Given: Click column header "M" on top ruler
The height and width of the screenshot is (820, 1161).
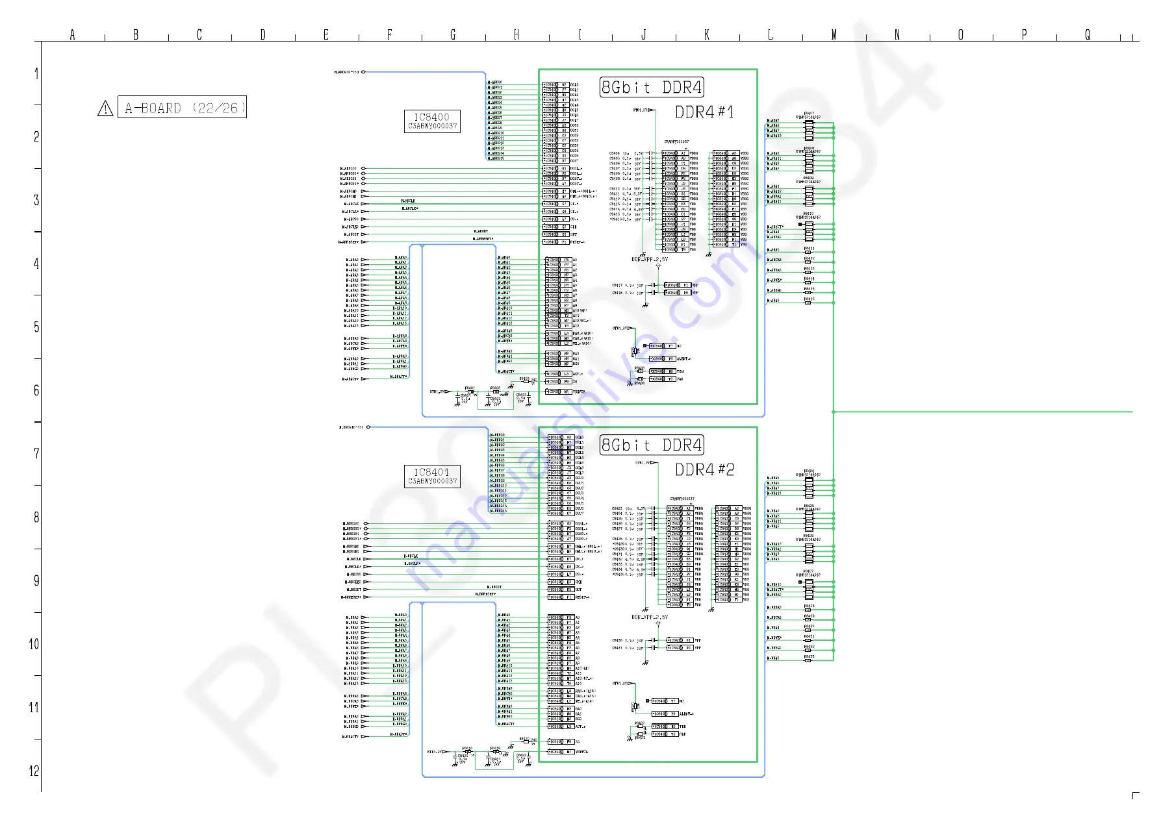Looking at the screenshot, I should point(834,34).
